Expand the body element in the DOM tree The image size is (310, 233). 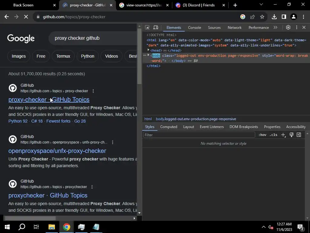tap(148, 55)
